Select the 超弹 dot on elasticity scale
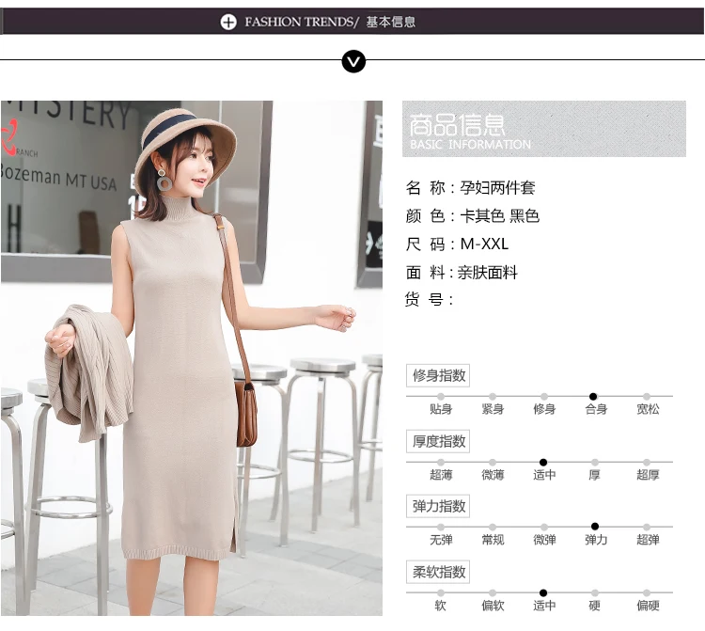 [647, 527]
